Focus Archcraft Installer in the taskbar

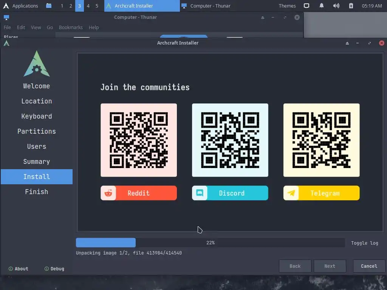[x=142, y=6]
